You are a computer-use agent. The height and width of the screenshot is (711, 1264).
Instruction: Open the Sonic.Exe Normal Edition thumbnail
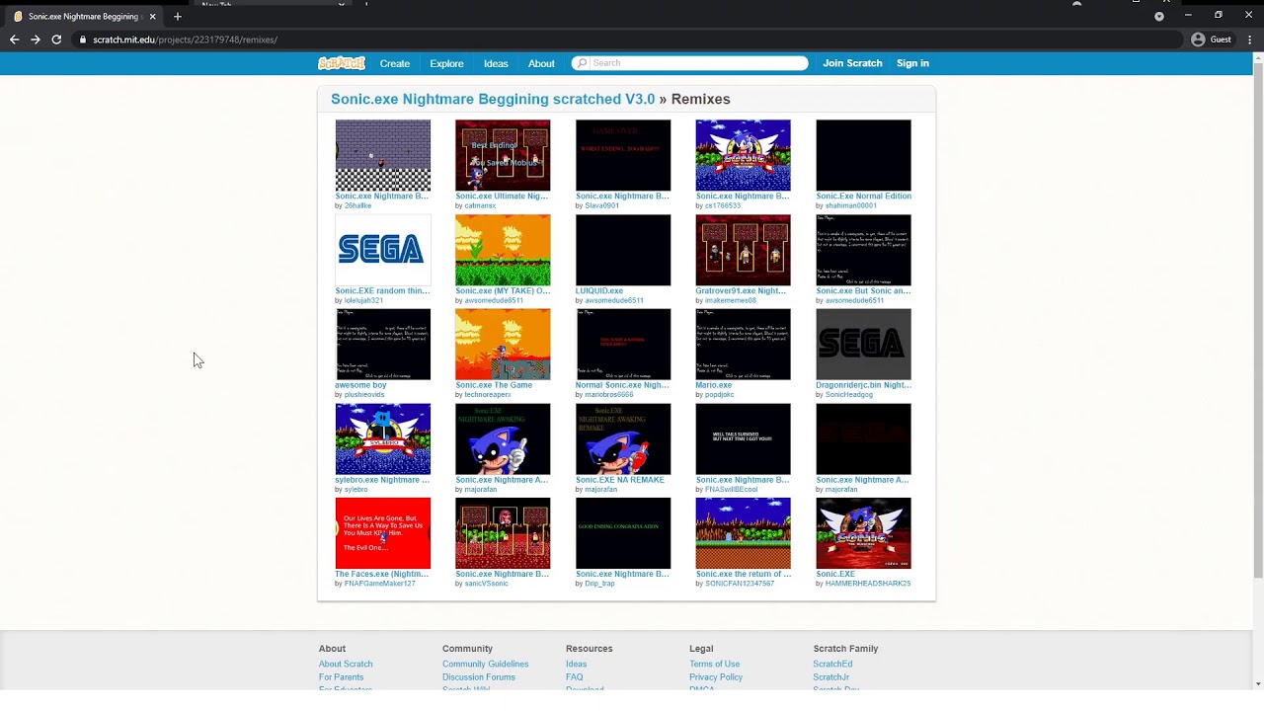pyautogui.click(x=863, y=155)
